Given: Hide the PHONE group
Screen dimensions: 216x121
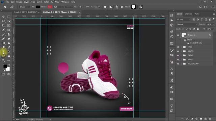Looking at the screenshot, I should [178, 55].
